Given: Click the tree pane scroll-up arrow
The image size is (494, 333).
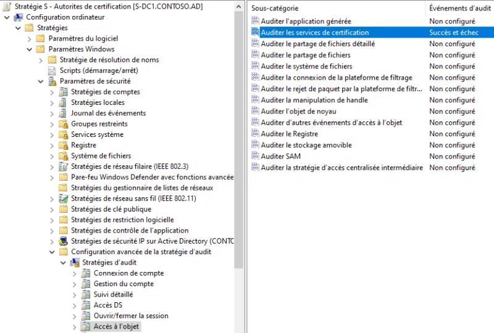Looking at the screenshot, I should click(239, 6).
